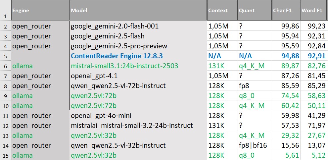Click the qwen_qwen2.5-vl-72b-instruct cell

118,86
